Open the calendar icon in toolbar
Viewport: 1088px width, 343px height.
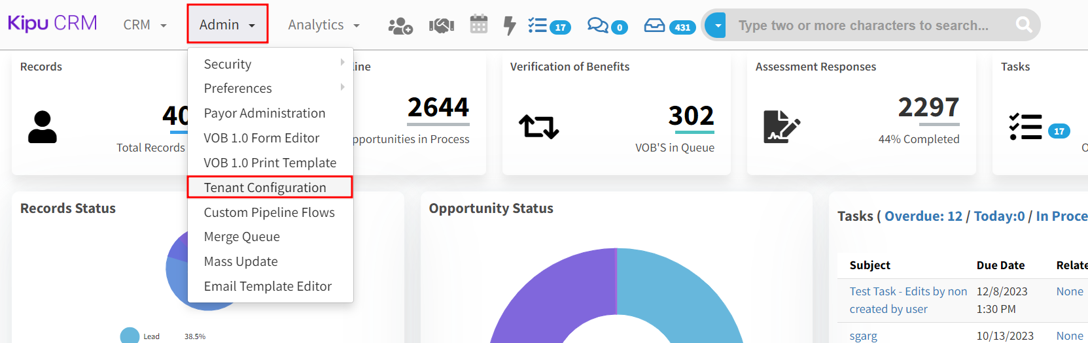pos(479,25)
